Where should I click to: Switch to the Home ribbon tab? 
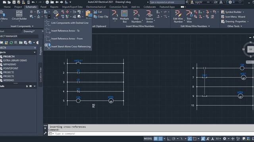point(7,7)
